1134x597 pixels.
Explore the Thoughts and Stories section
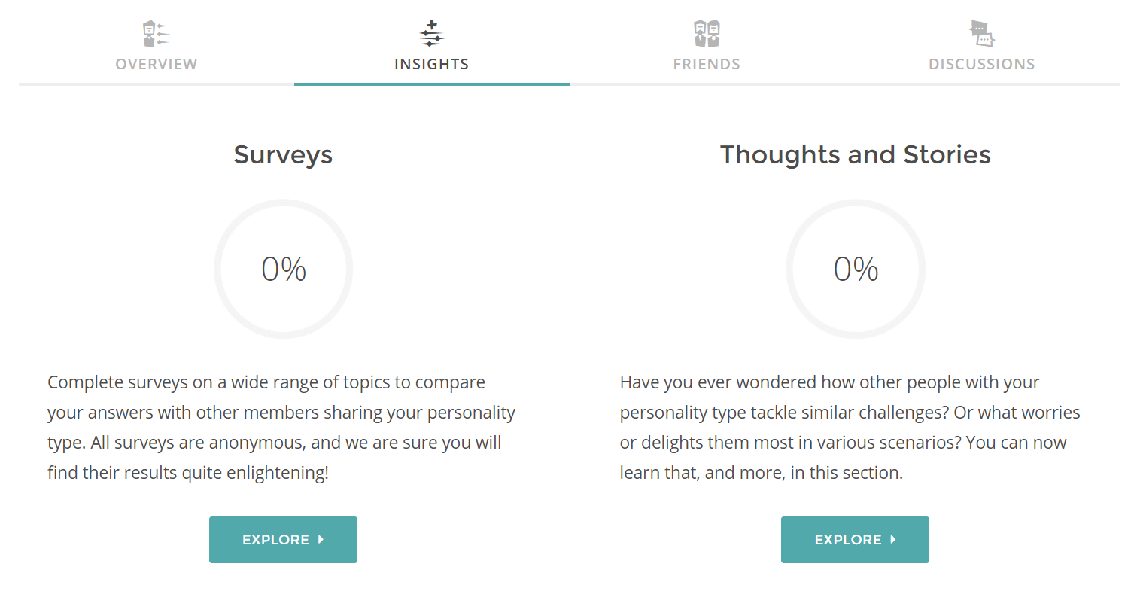[855, 540]
